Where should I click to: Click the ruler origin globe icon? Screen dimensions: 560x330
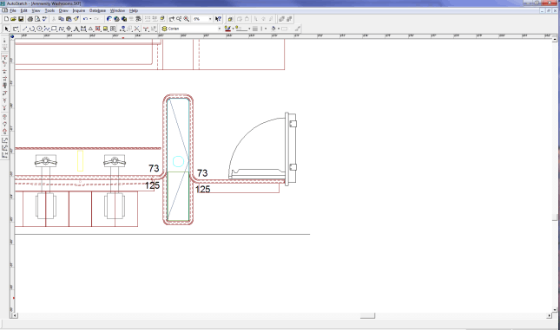click(12, 36)
